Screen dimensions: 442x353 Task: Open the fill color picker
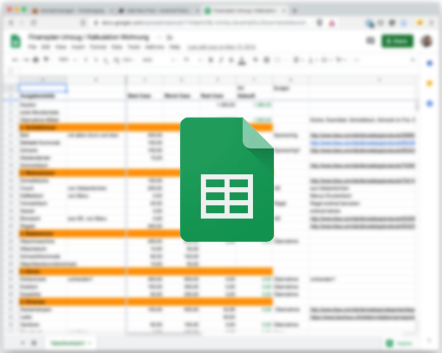coord(256,60)
